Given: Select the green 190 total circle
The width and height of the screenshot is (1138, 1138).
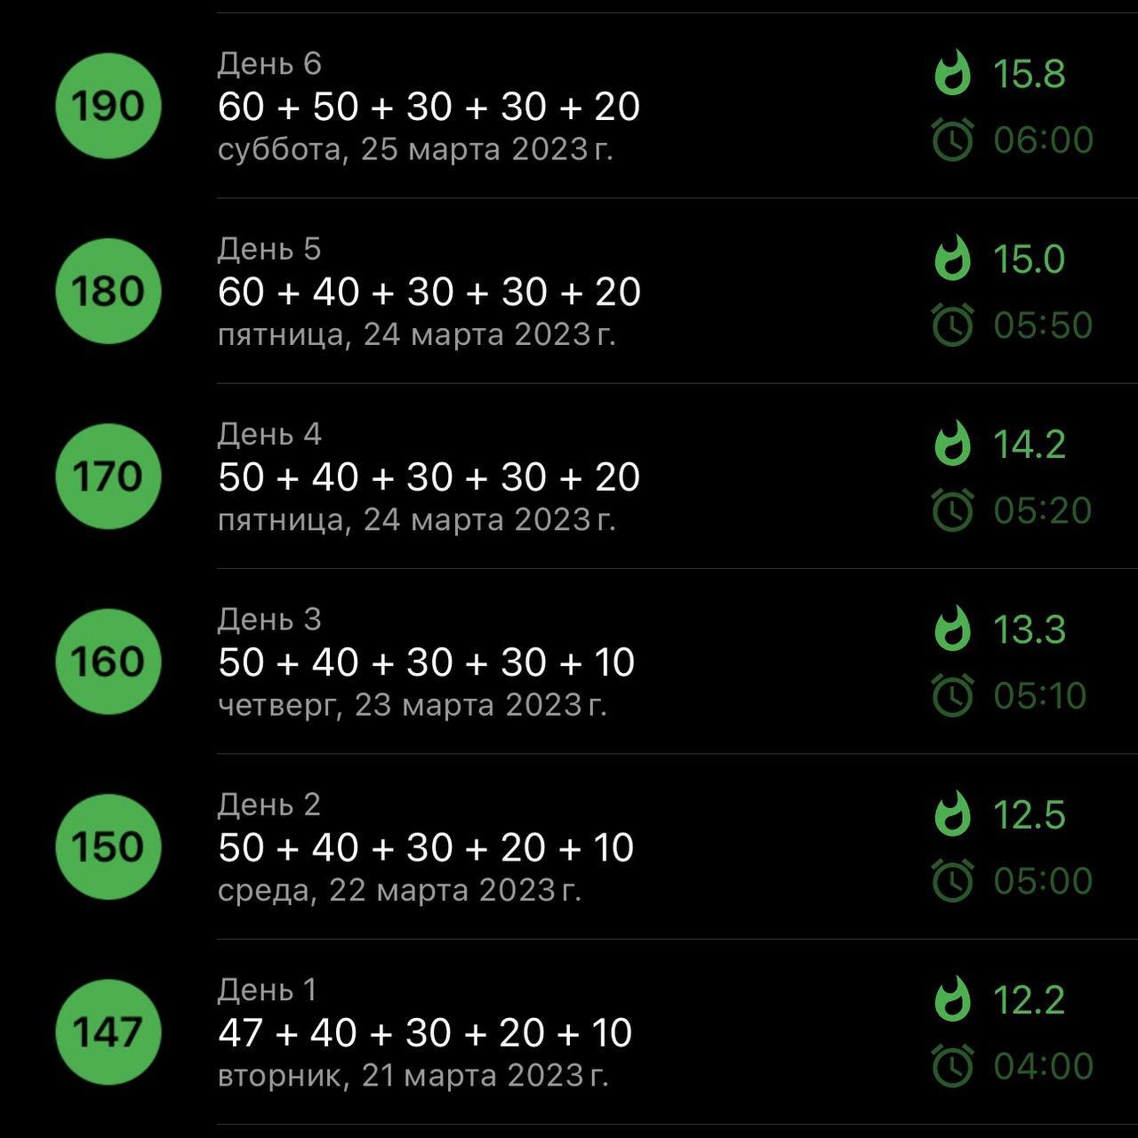Looking at the screenshot, I should (108, 106).
